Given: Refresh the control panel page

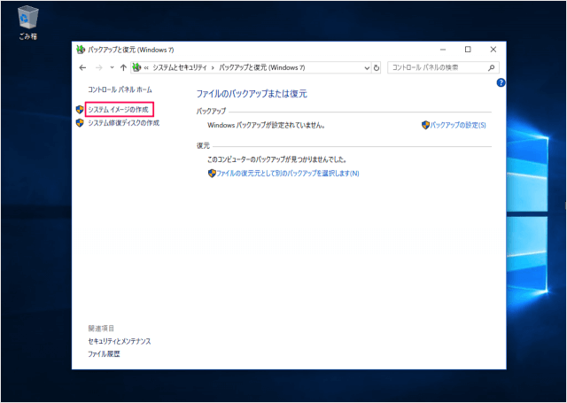Looking at the screenshot, I should coord(377,67).
